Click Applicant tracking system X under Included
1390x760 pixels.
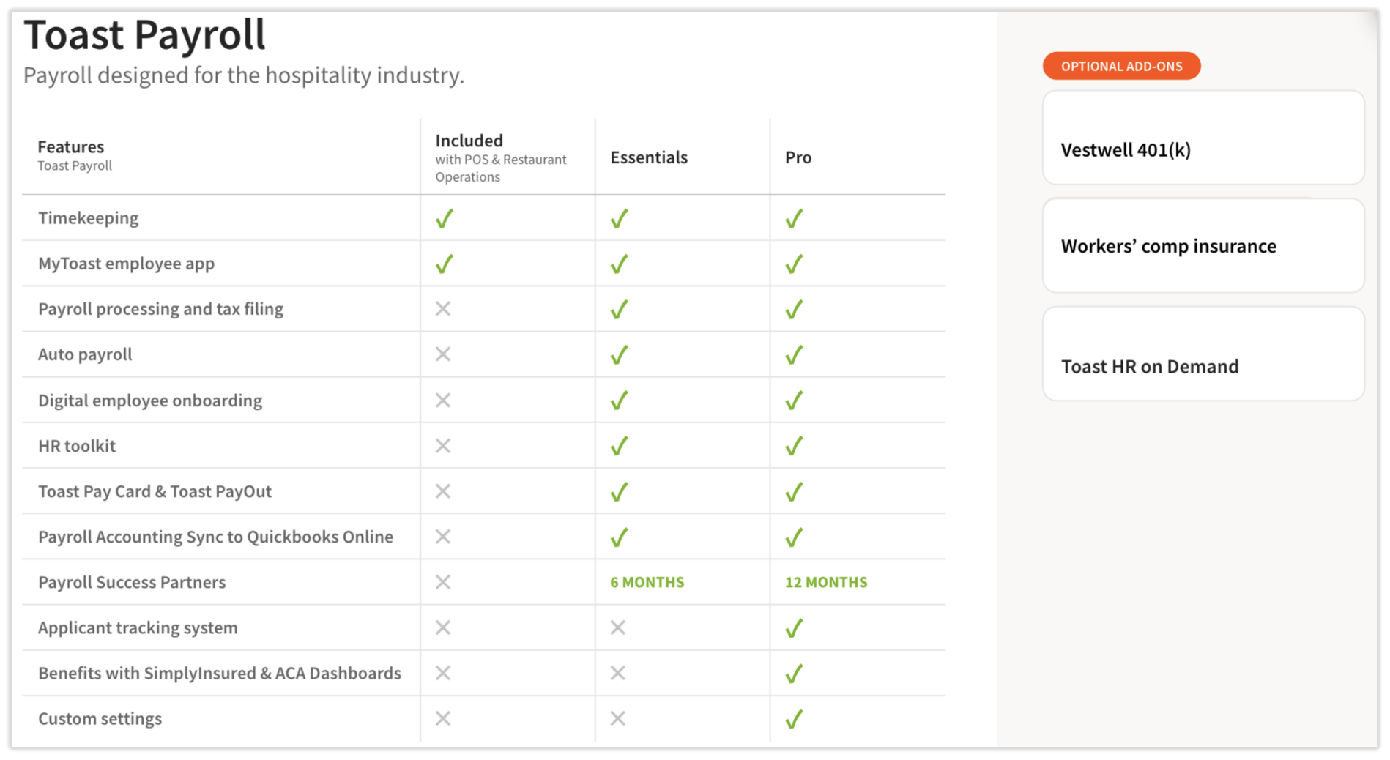(443, 627)
